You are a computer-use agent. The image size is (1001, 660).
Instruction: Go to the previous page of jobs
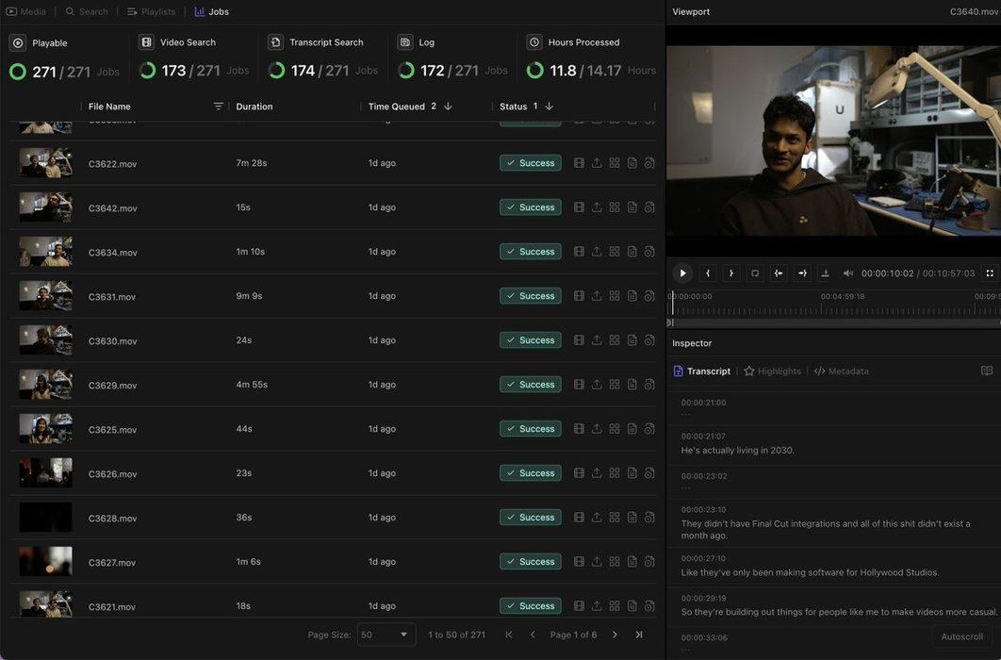(533, 635)
